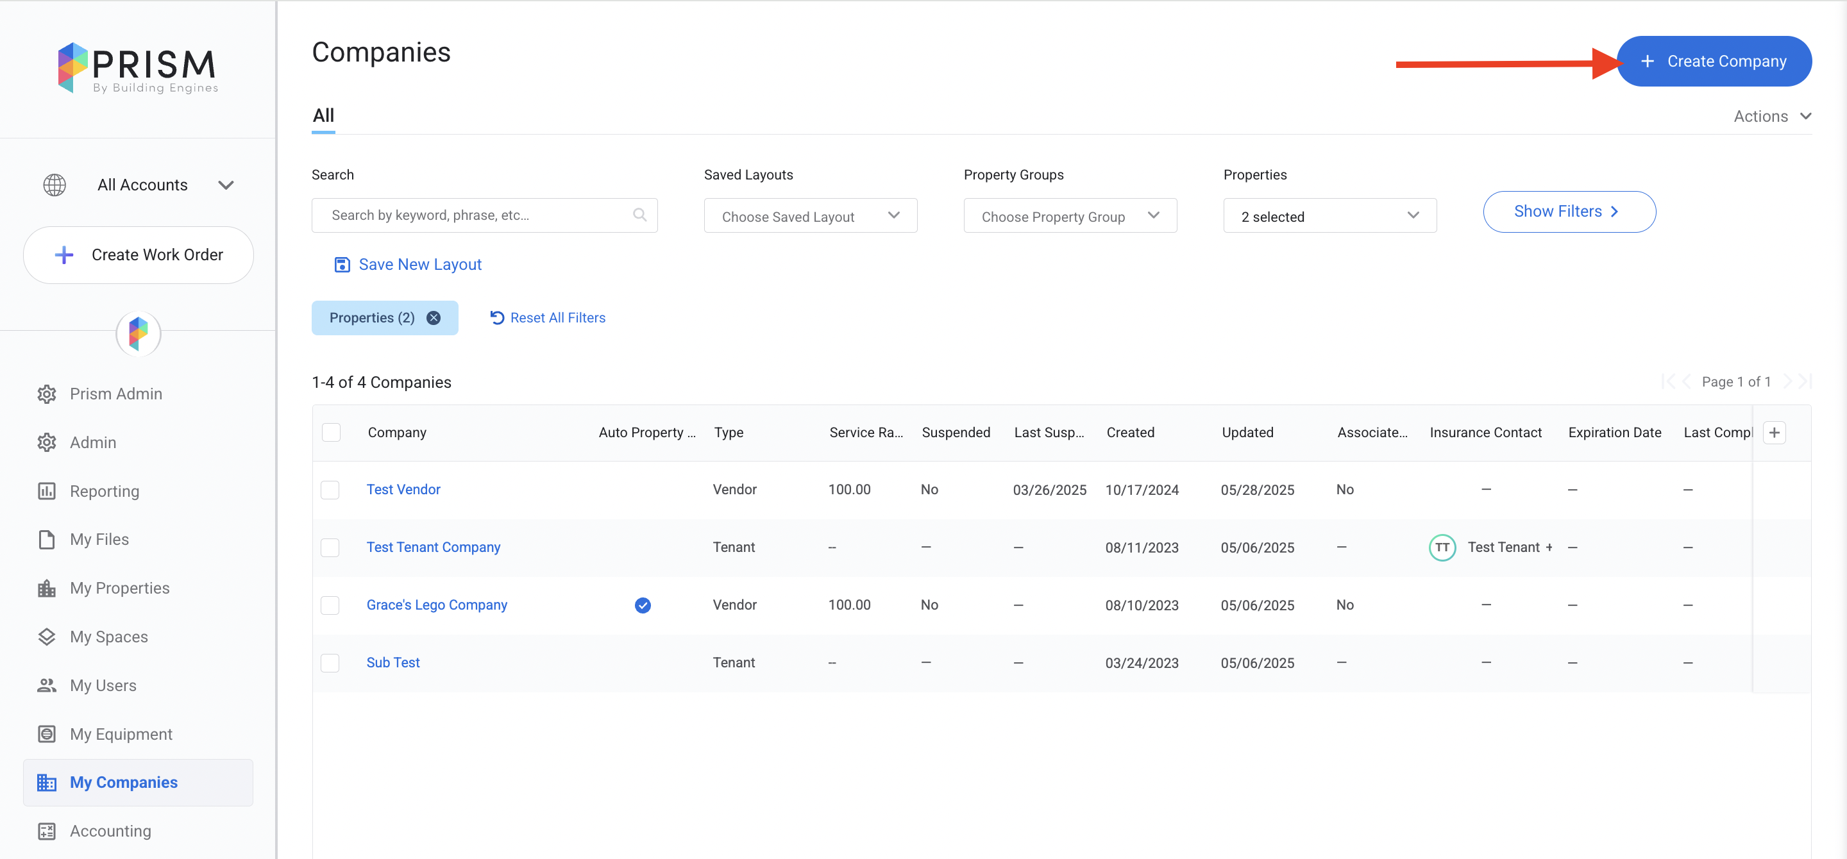Viewport: 1847px width, 859px height.
Task: Open the Actions dropdown
Action: point(1772,116)
